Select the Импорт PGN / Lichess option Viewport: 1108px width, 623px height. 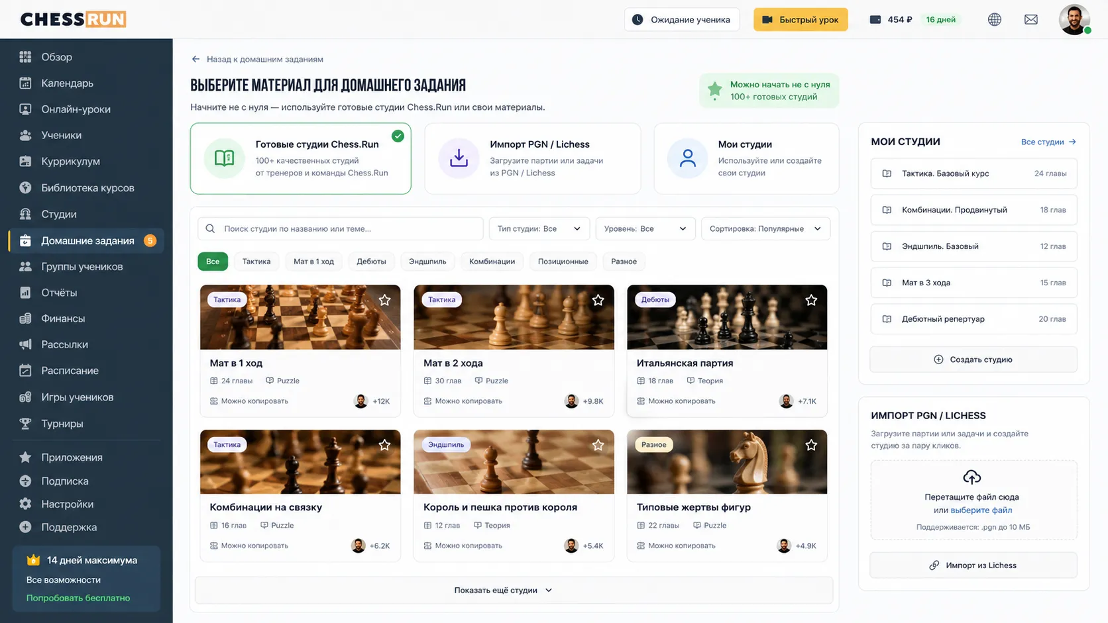pos(533,158)
